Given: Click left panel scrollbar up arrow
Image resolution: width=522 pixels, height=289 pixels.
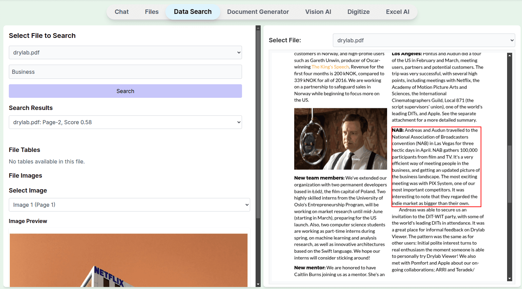Looking at the screenshot, I should click(258, 28).
